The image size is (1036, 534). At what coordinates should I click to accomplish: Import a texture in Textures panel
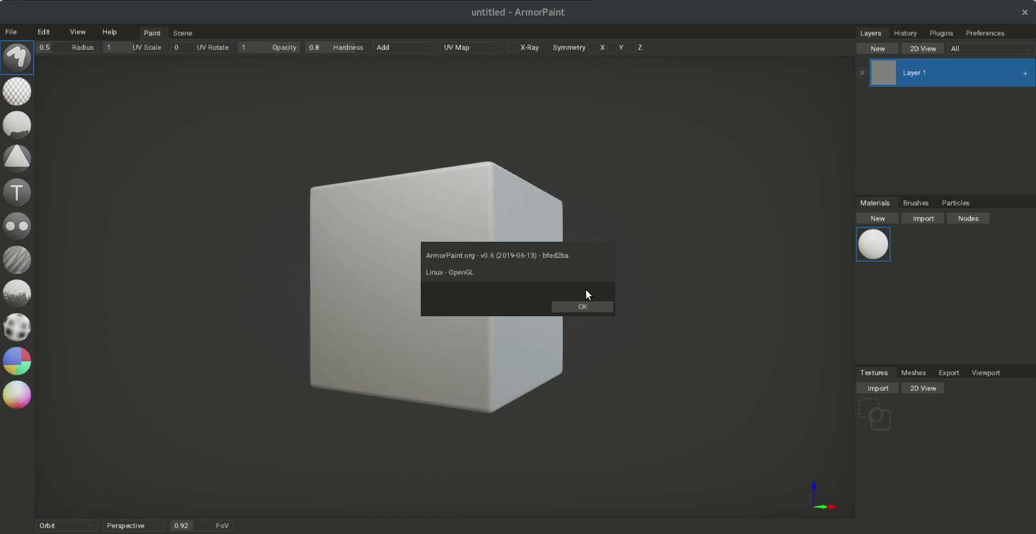point(878,388)
